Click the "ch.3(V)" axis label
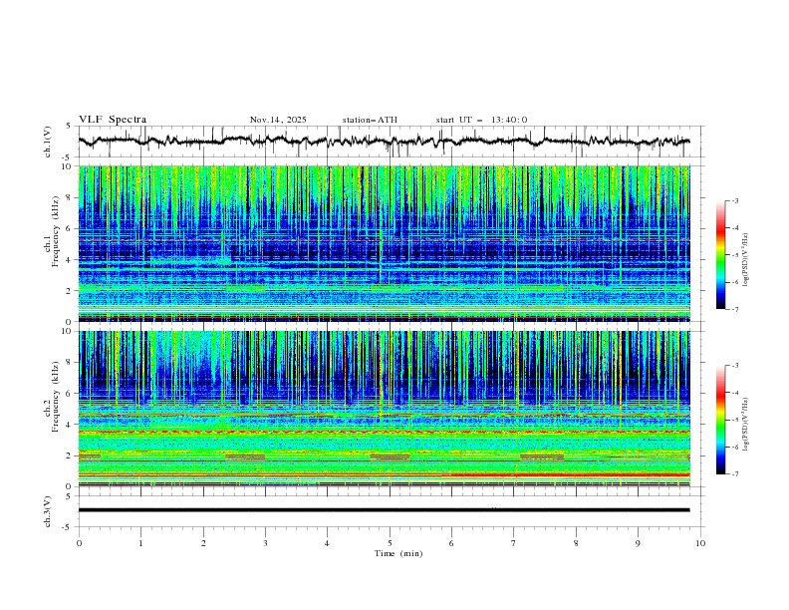The image size is (789, 610). [x=48, y=511]
